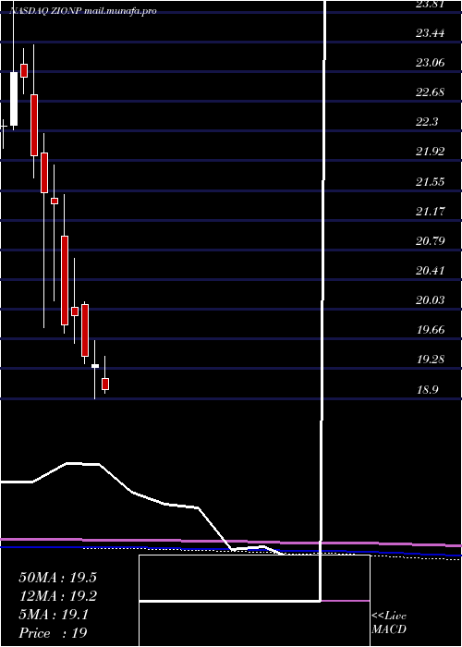The height and width of the screenshot is (647, 462).
Task: Click the 23.06 price axis label
Action: click(x=431, y=63)
